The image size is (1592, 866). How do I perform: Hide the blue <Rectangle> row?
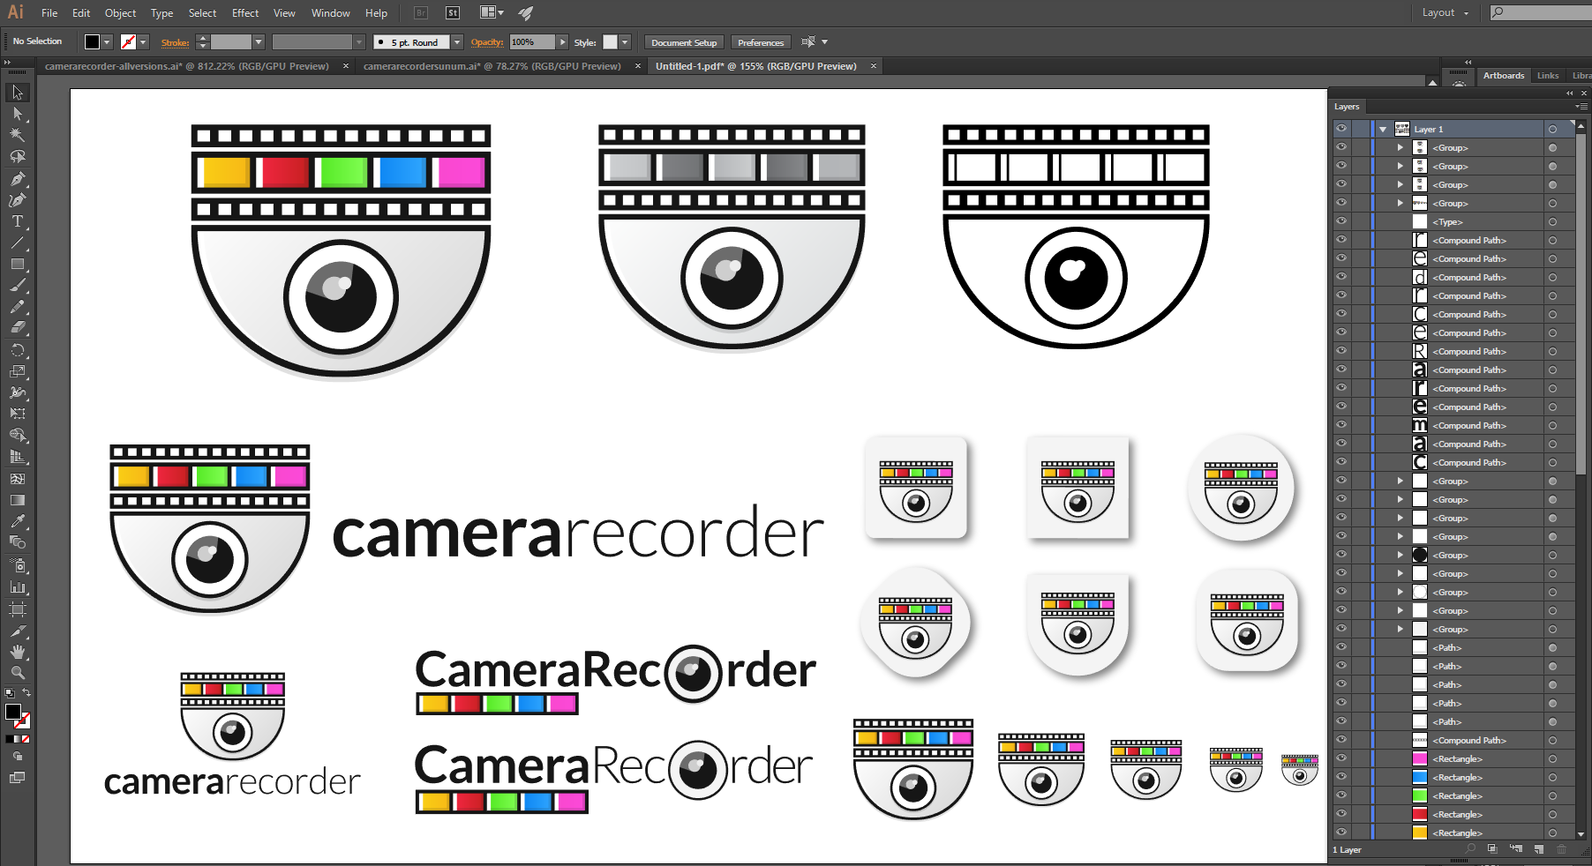pos(1341,777)
